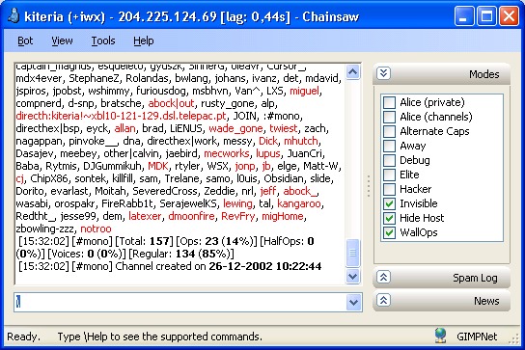The height and width of the screenshot is (350, 525).
Task: Click the Spam Log panel header
Action: pos(442,278)
